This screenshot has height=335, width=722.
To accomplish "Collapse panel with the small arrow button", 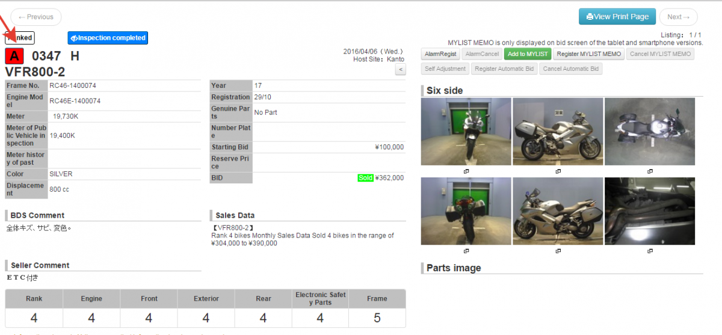I will [400, 70].
